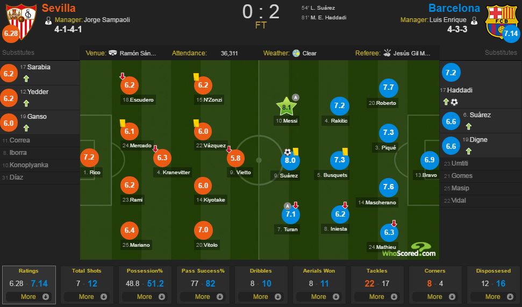Open the Sevilla team link
This screenshot has height=307, width=522.
(59, 8)
